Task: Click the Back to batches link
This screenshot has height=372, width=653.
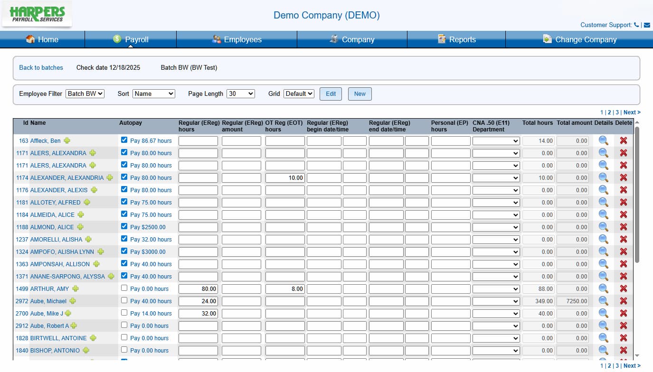Action: click(41, 67)
